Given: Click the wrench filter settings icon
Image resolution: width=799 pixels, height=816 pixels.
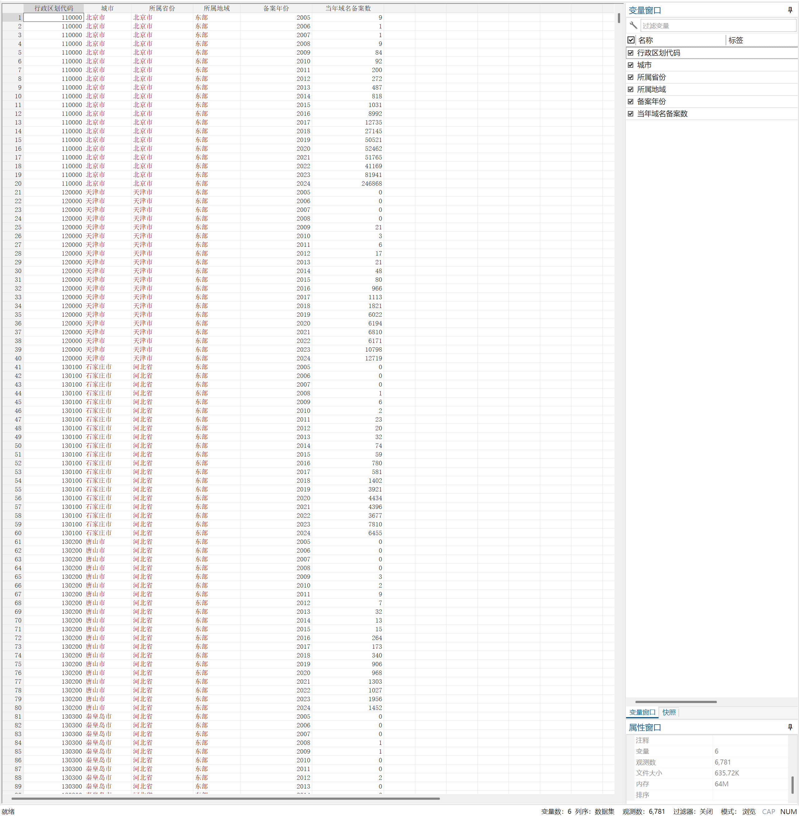Looking at the screenshot, I should [x=633, y=25].
